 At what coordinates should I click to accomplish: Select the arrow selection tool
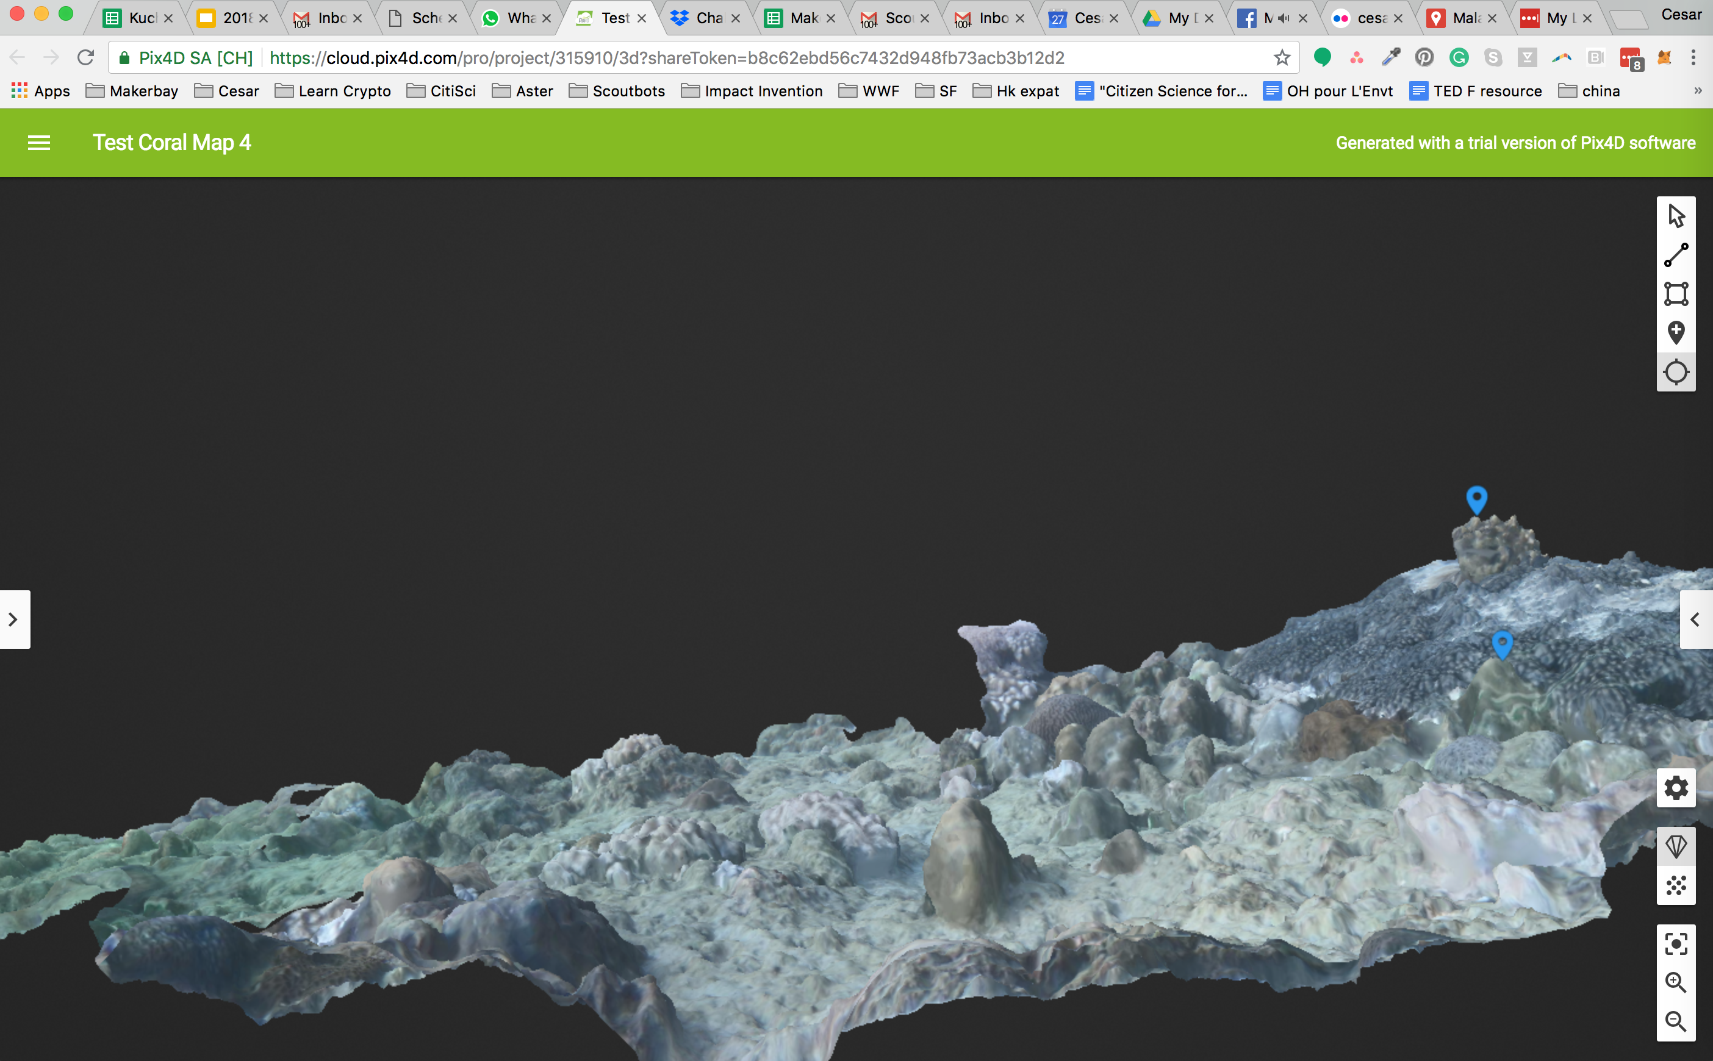point(1676,215)
